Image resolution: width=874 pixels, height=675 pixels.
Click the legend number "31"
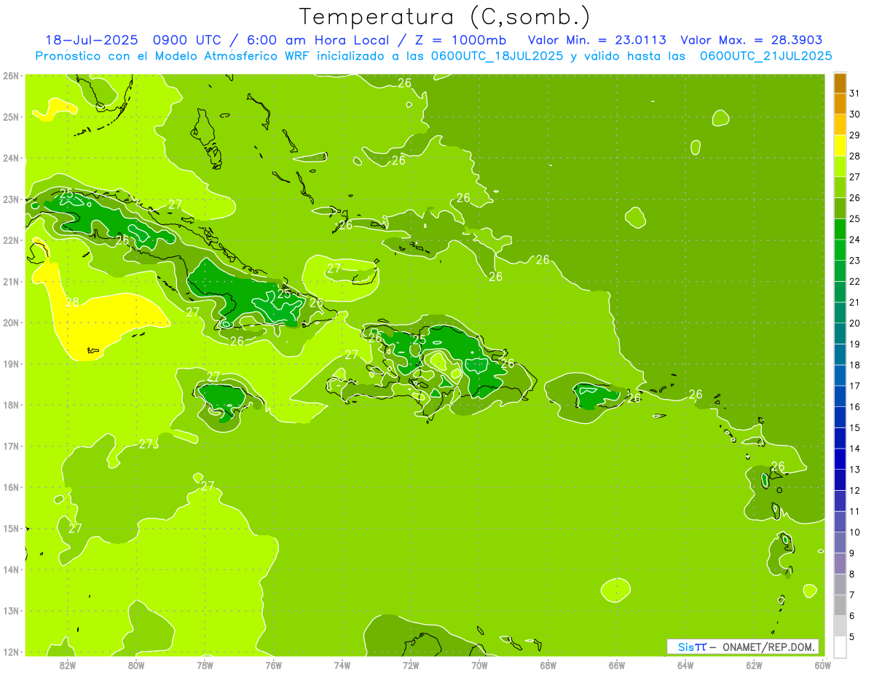point(854,93)
